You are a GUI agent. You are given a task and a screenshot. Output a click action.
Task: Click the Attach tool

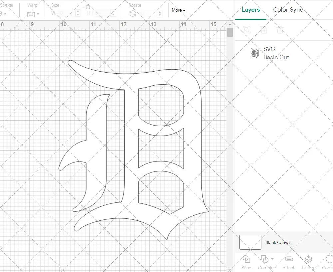(289, 262)
